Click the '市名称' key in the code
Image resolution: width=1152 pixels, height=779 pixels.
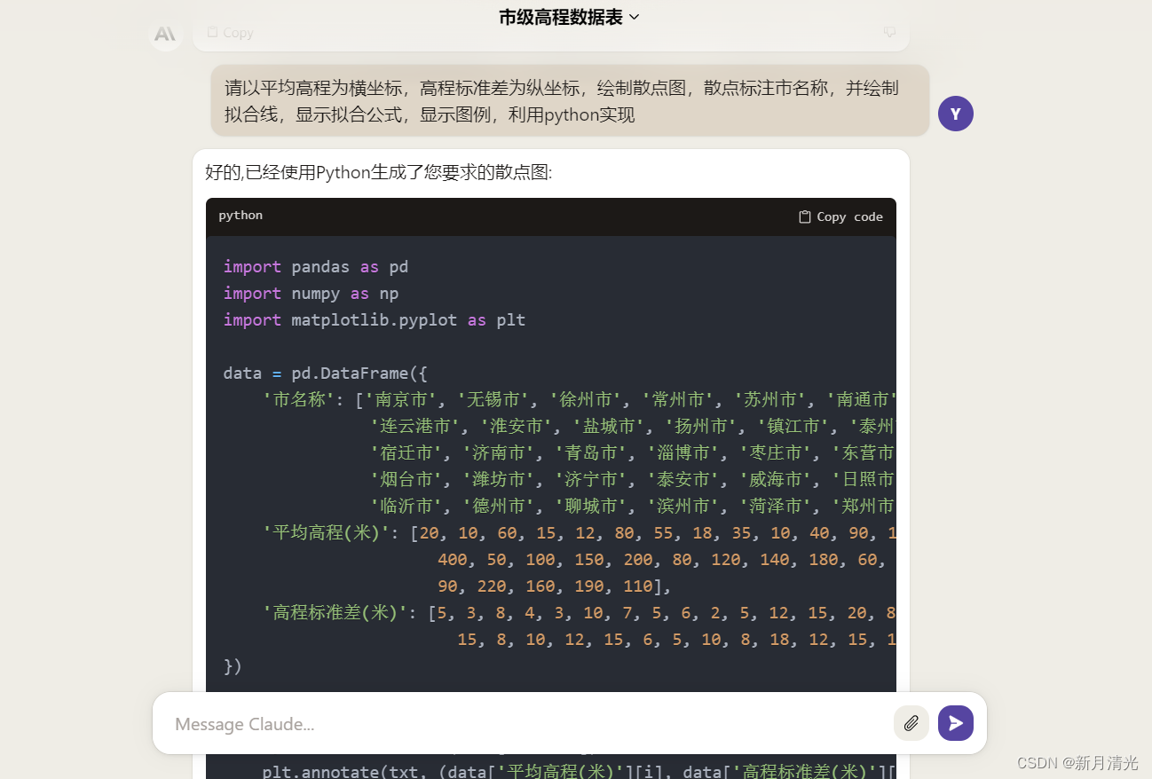pyautogui.click(x=299, y=400)
